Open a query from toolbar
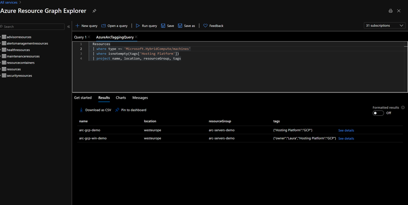 pyautogui.click(x=114, y=26)
